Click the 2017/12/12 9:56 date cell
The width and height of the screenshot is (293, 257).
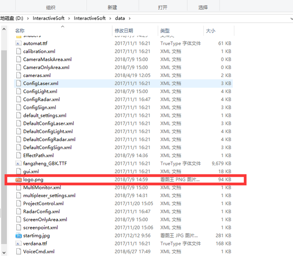[133, 236]
